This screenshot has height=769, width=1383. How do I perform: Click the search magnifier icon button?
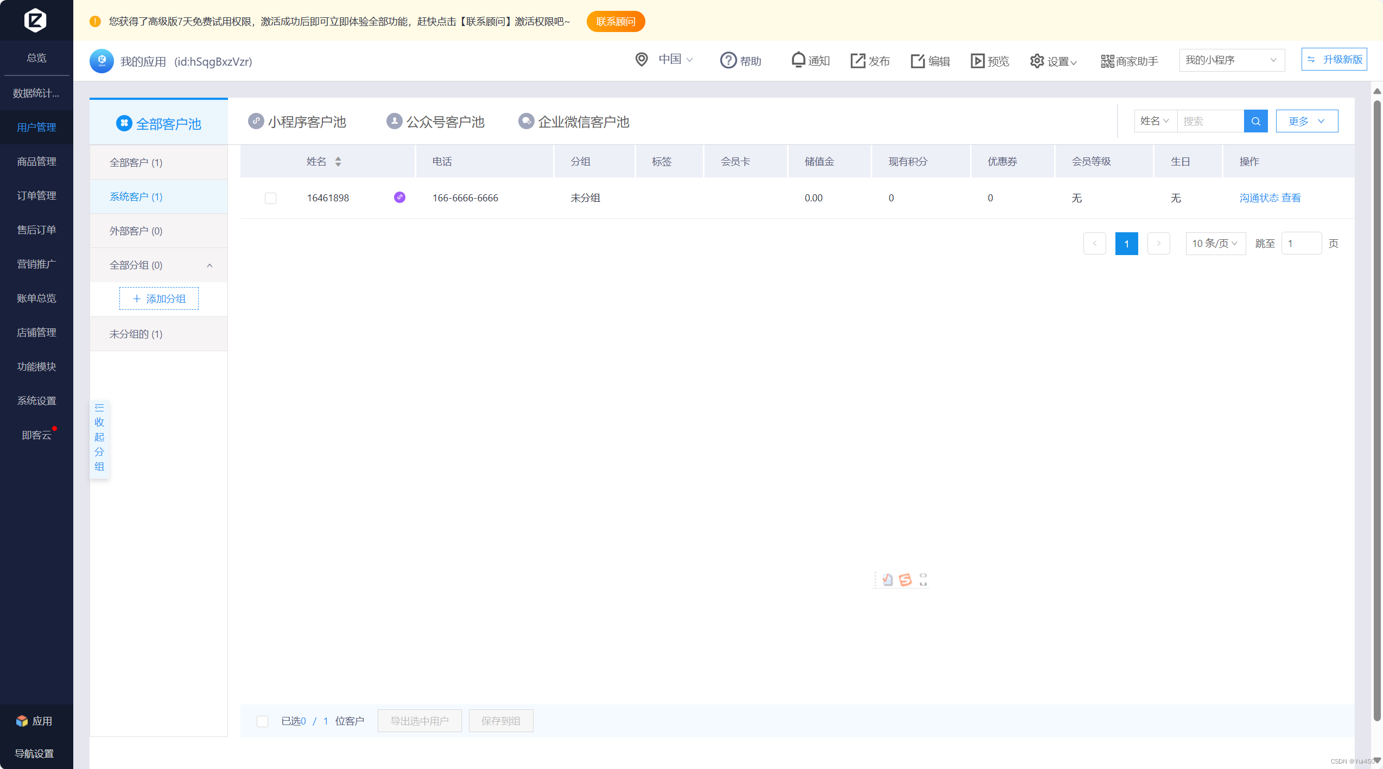(x=1255, y=121)
